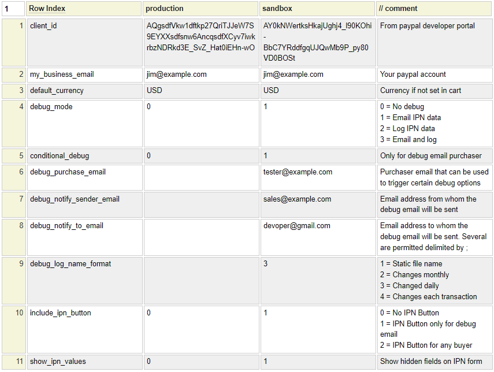Select the Row Index column header
Viewport: 494px width, 372px height.
pos(84,9)
